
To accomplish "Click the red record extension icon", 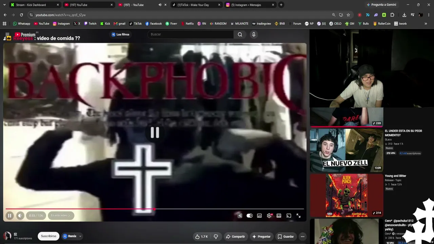I will 359,15.
